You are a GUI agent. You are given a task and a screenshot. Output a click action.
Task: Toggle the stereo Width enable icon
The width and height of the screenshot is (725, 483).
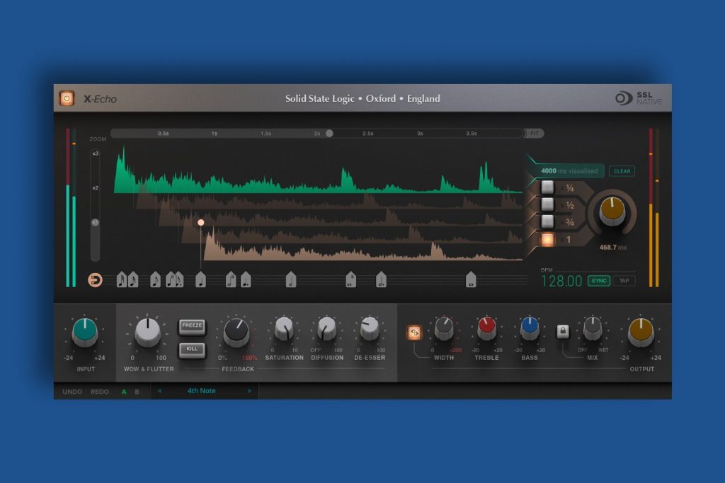(413, 332)
